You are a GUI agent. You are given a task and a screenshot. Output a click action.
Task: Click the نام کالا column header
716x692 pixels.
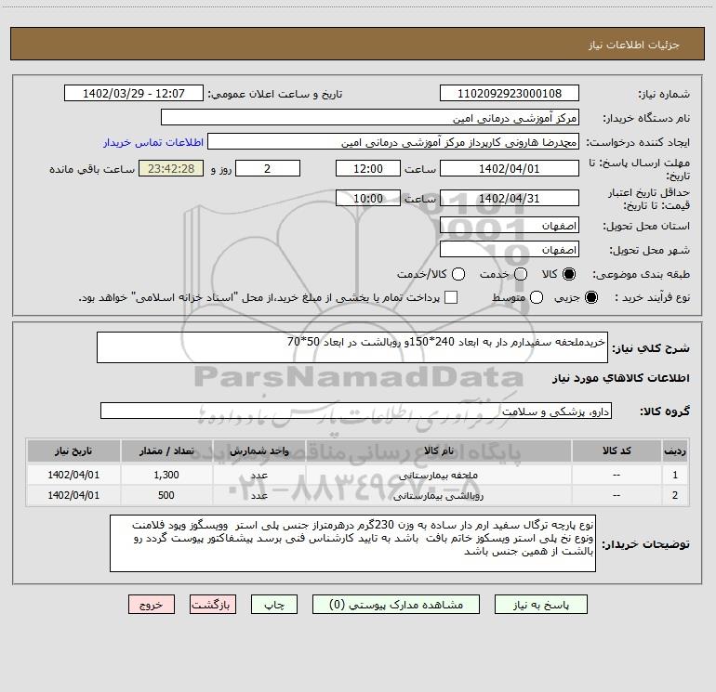click(x=438, y=451)
